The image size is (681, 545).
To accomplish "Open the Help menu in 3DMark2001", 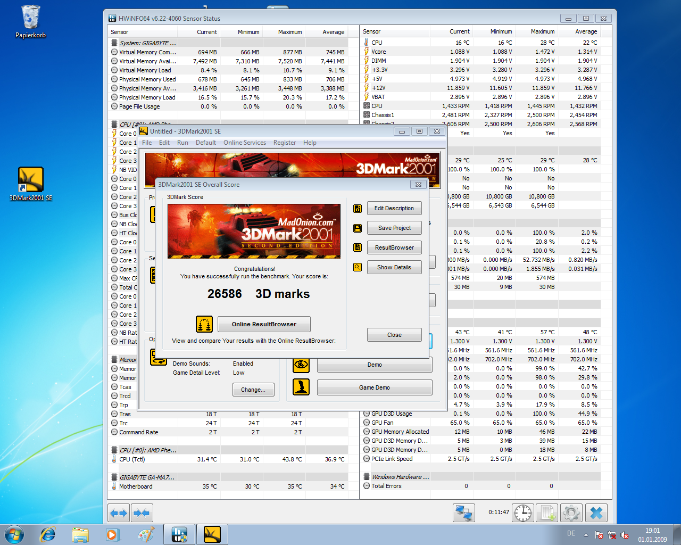I will tap(310, 143).
